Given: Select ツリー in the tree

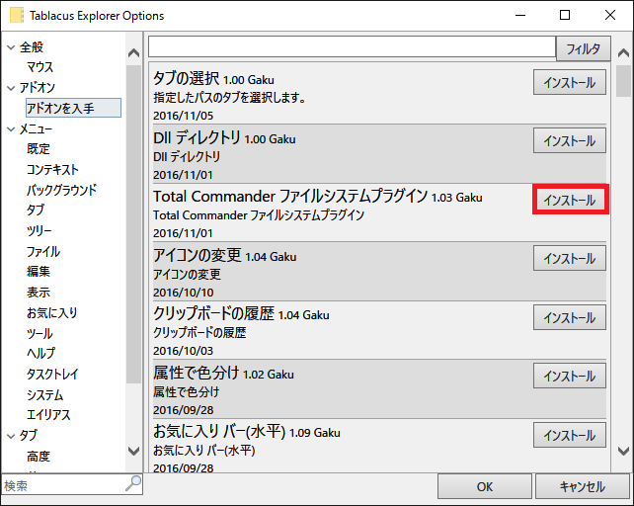Looking at the screenshot, I should click(x=40, y=230).
